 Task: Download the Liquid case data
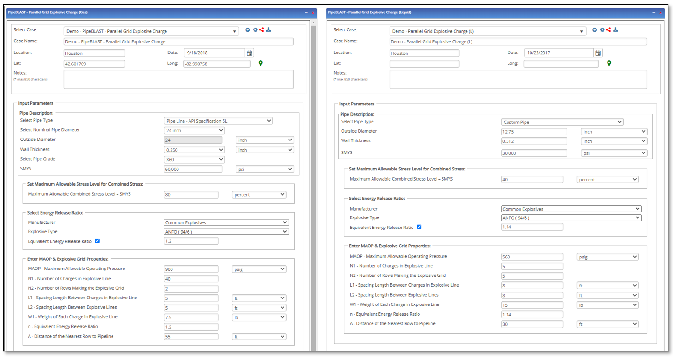click(x=615, y=29)
